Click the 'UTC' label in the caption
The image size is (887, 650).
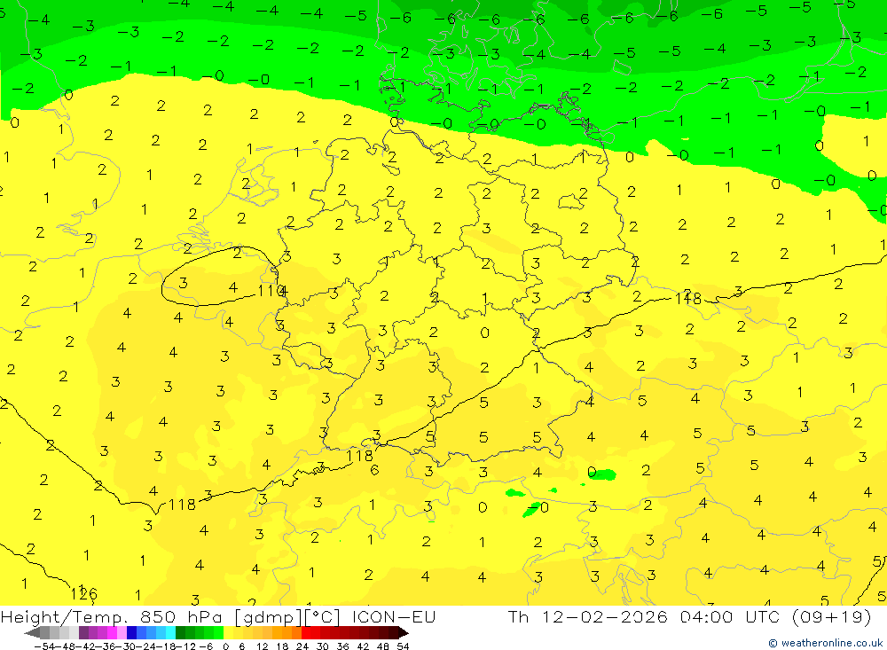point(765,616)
